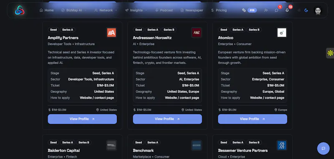
Task: Click the Balderton Capital title
Action: point(64,151)
